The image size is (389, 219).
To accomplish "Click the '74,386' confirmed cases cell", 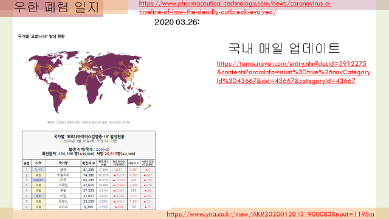I will click(89, 175).
